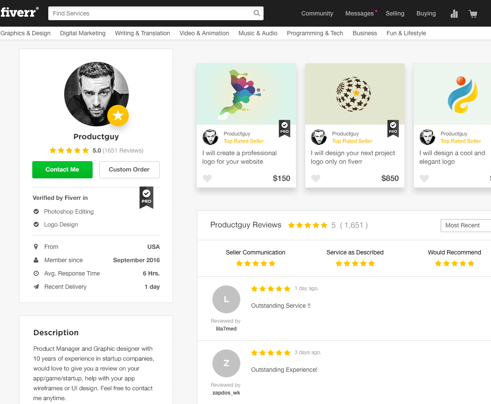Click the Z avatar of reviewer zapdos_wk
491x404 pixels.
click(x=227, y=363)
